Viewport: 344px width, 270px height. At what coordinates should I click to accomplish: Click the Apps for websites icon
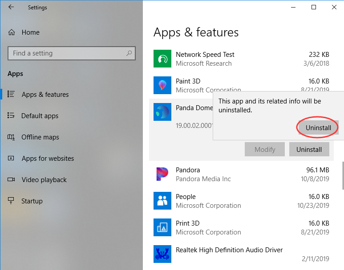click(11, 158)
